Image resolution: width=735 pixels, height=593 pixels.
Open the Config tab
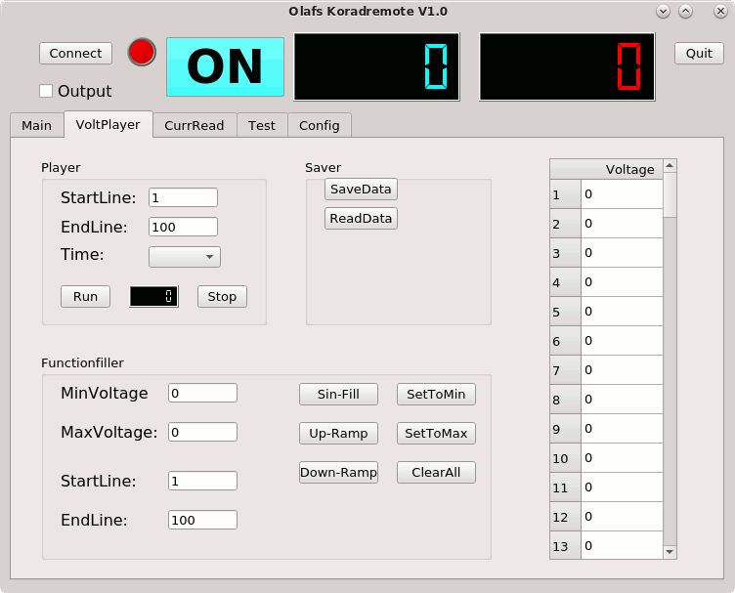(x=320, y=125)
